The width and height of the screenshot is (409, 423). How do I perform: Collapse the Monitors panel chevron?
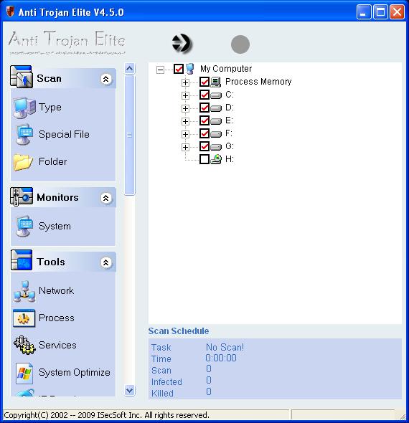click(x=106, y=198)
